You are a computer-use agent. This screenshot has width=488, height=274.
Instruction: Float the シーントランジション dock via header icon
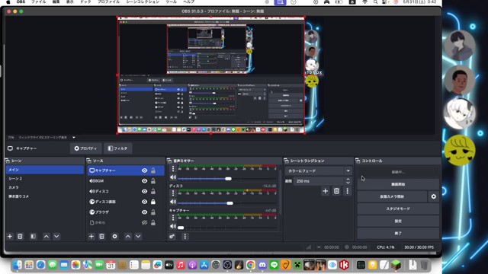[287, 161]
